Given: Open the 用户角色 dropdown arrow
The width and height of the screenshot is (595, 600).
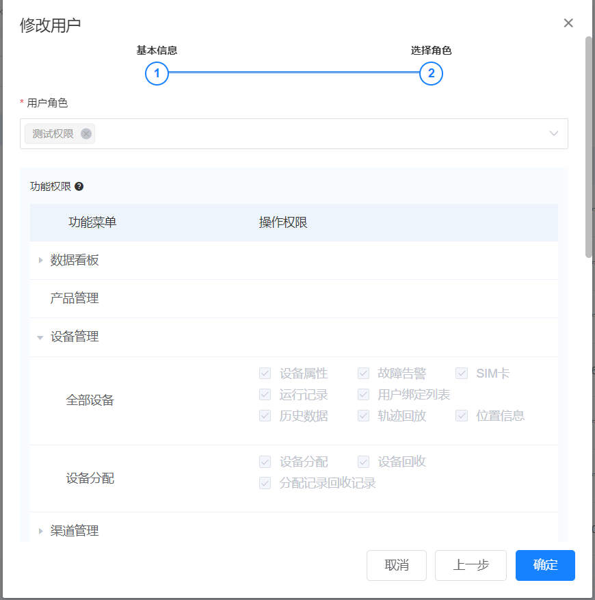Looking at the screenshot, I should pyautogui.click(x=554, y=133).
